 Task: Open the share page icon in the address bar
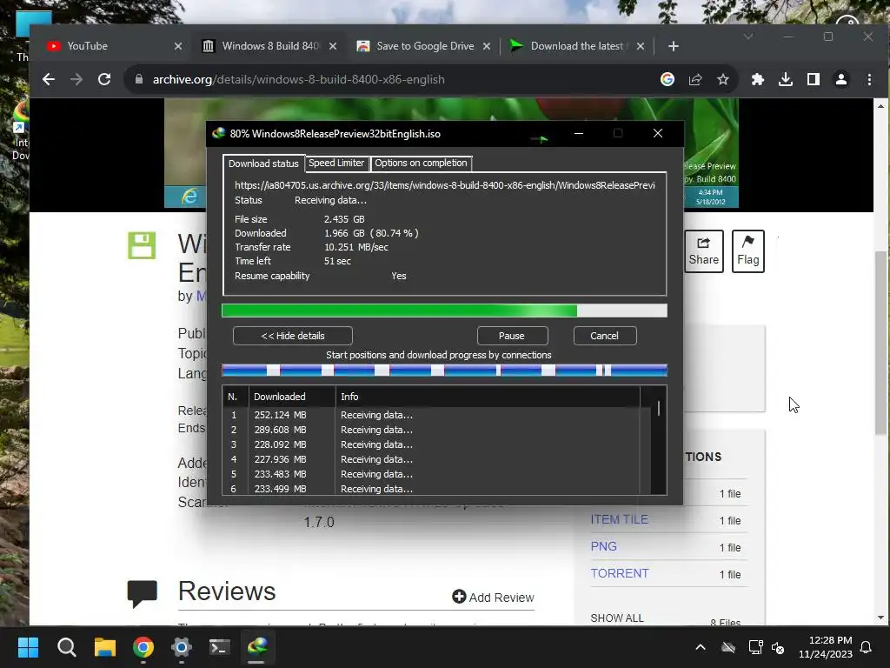[x=695, y=79]
